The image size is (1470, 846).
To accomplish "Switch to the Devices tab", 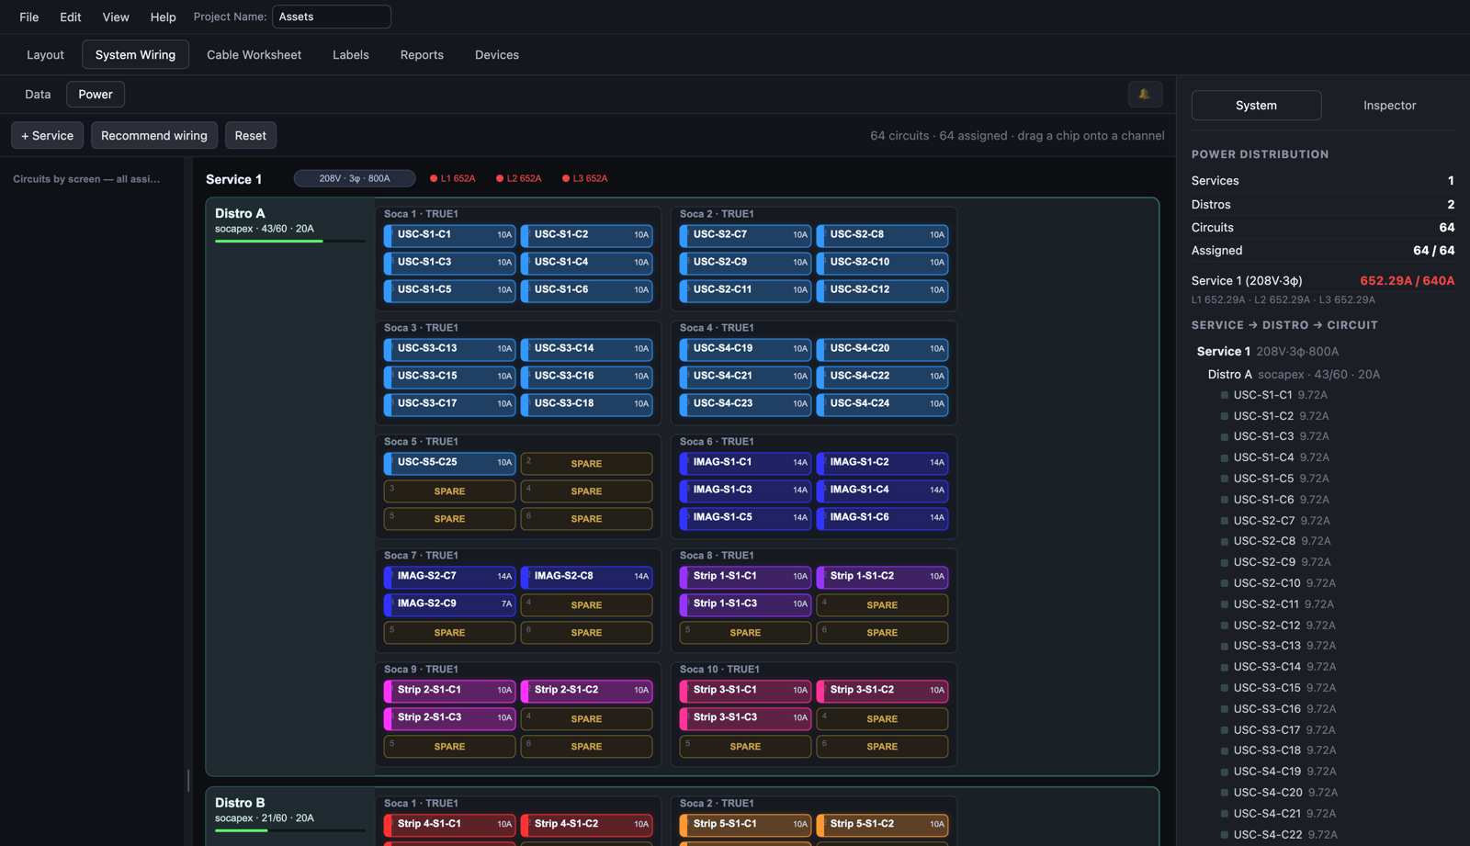I will [497, 54].
